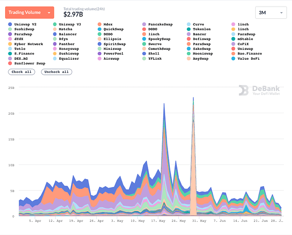Toggle the Equalizer legend entry

point(66,59)
